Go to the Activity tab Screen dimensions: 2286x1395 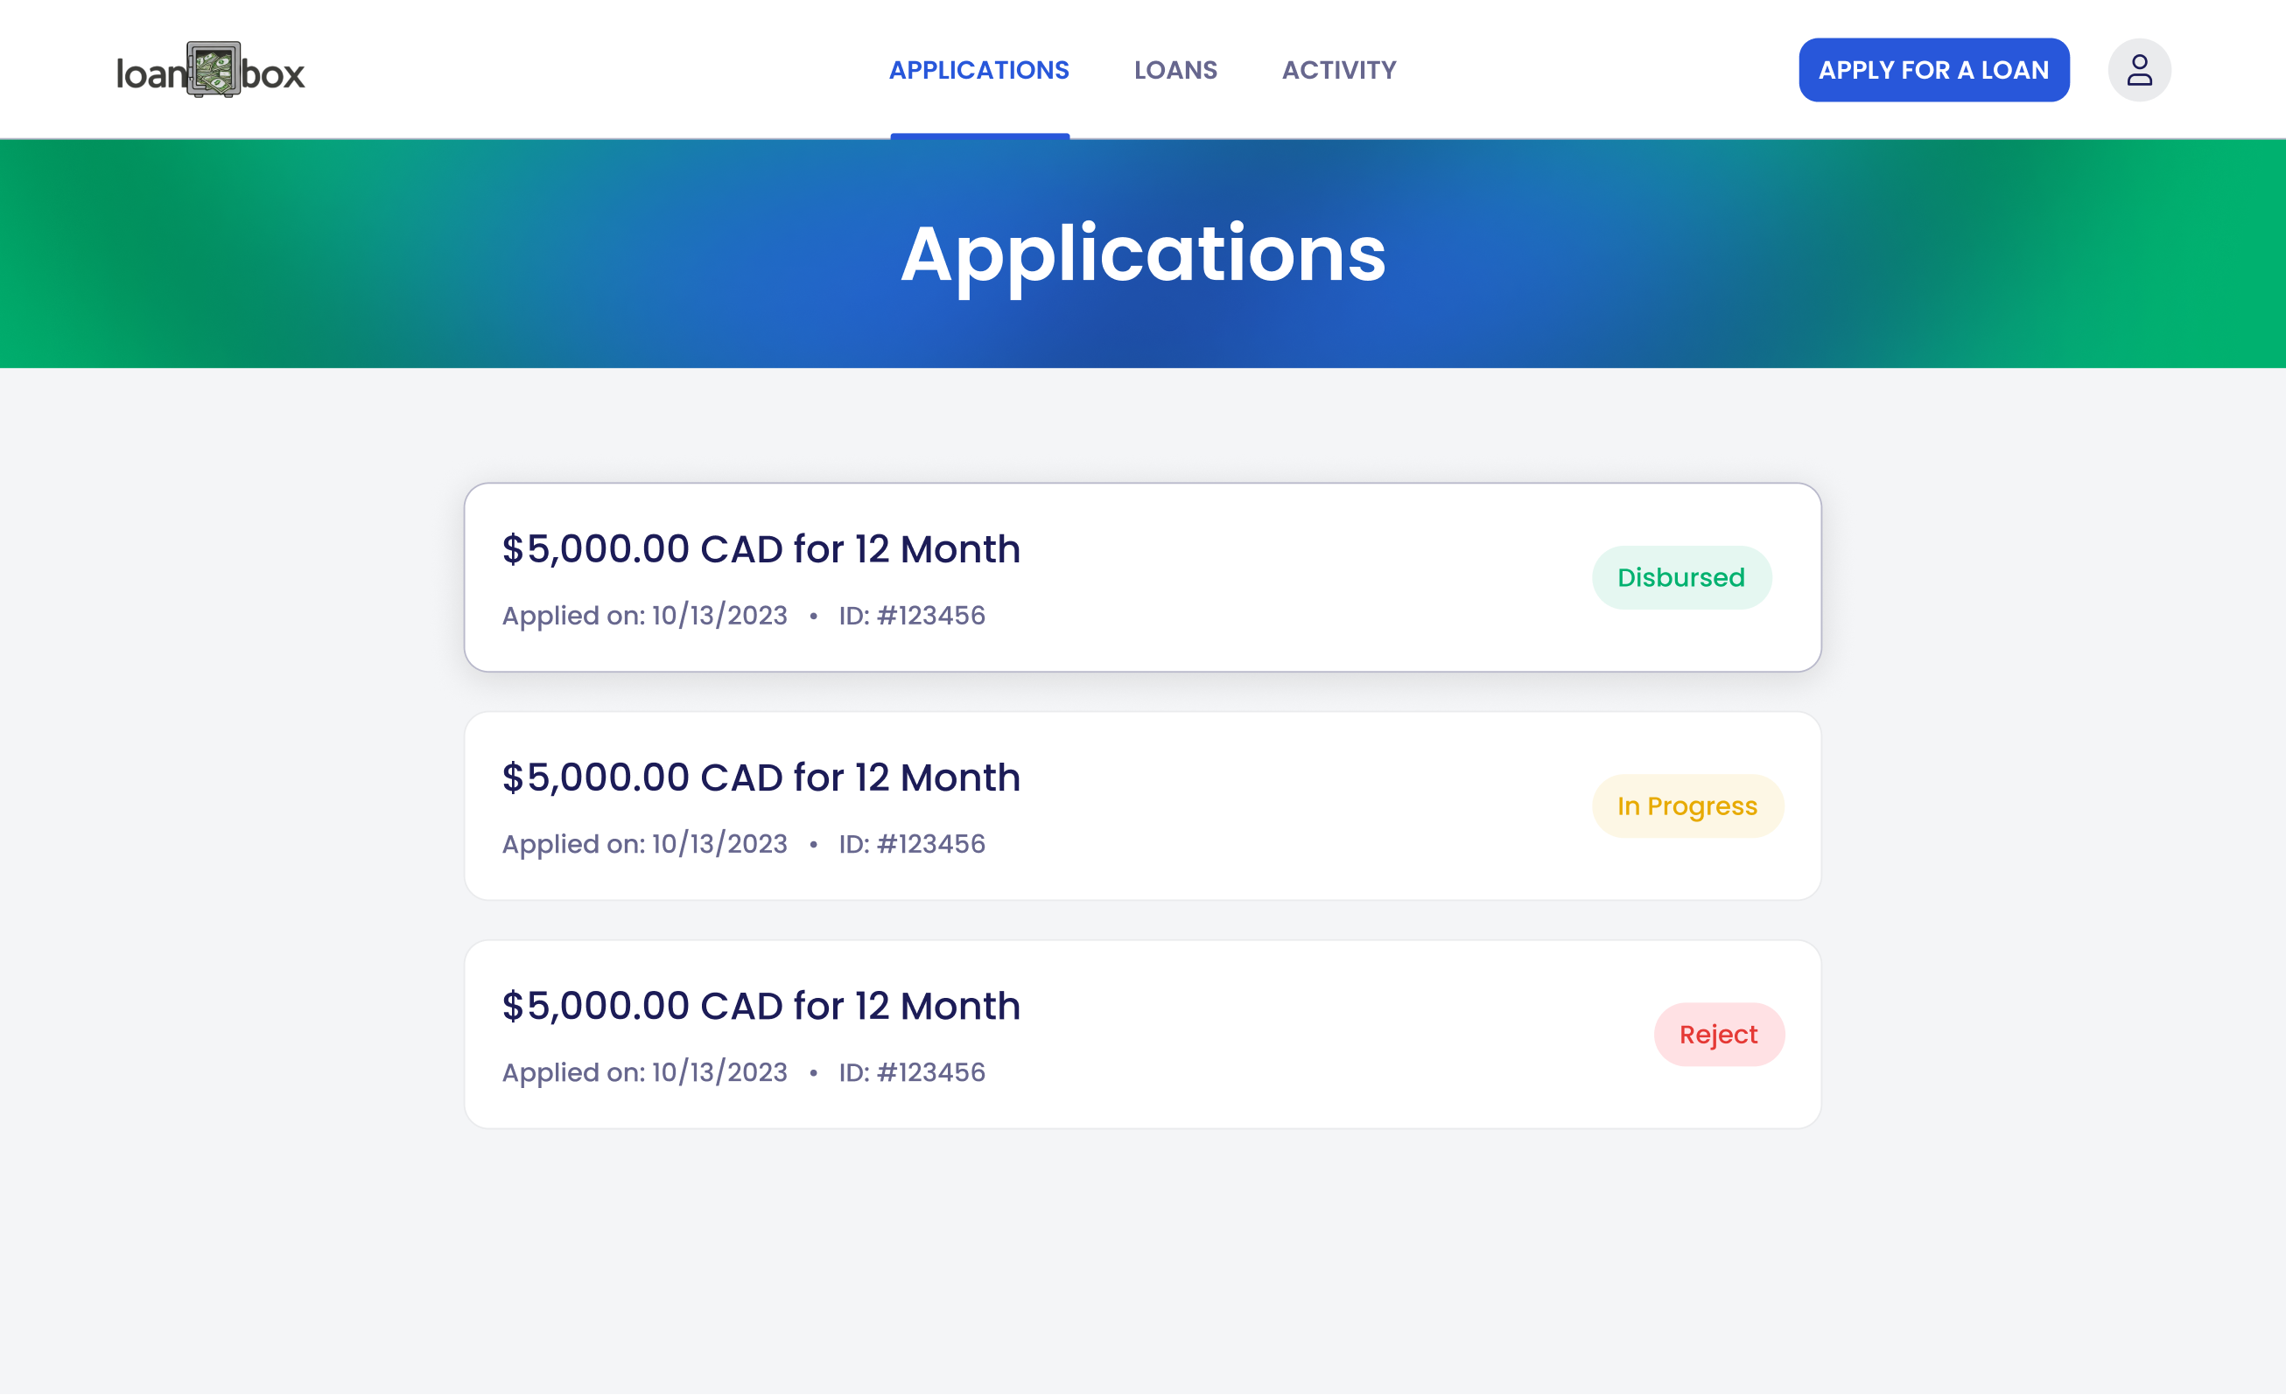point(1339,71)
